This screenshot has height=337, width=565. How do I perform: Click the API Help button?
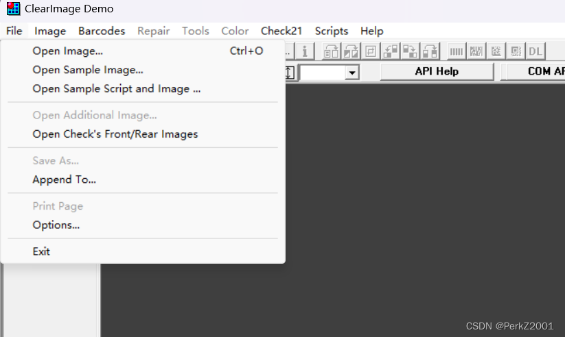pyautogui.click(x=437, y=71)
